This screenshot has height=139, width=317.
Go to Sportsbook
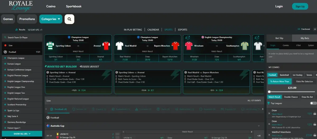coord(74,6)
